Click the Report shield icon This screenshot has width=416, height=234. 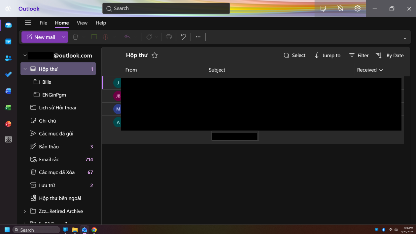106,37
